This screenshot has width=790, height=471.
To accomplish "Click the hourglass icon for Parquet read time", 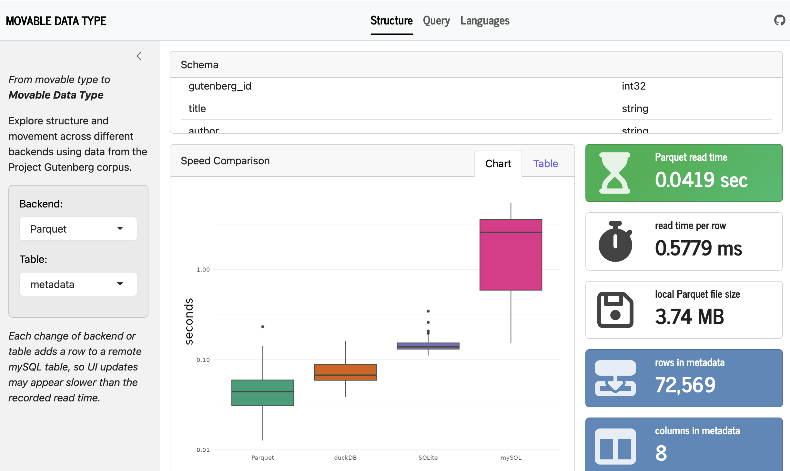I will [614, 173].
